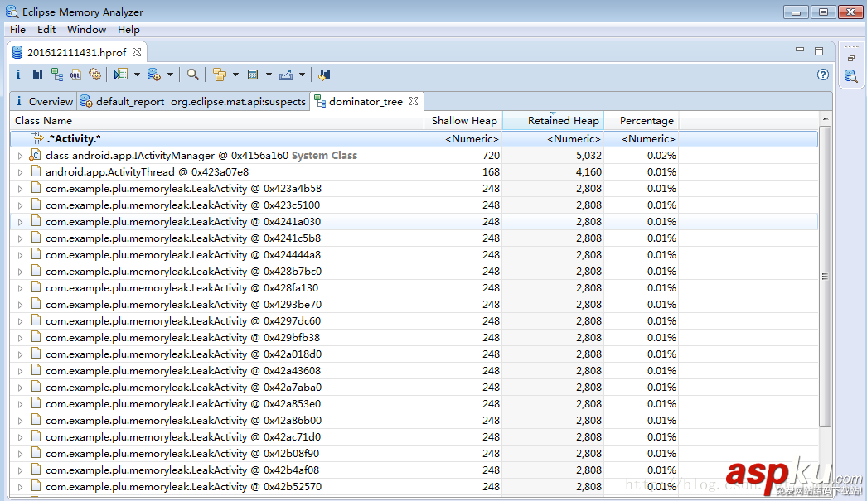
Task: Open the heap inspector view on right sidebar
Action: coord(850,76)
